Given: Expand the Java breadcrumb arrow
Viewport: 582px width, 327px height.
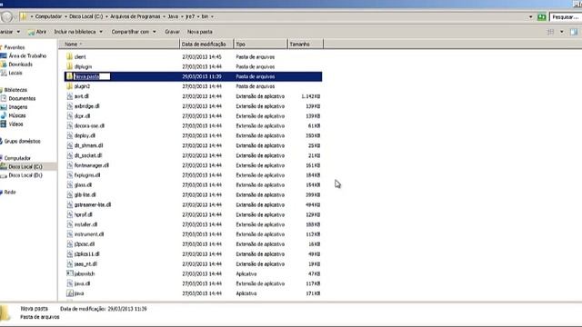Looking at the screenshot, I should coord(182,16).
